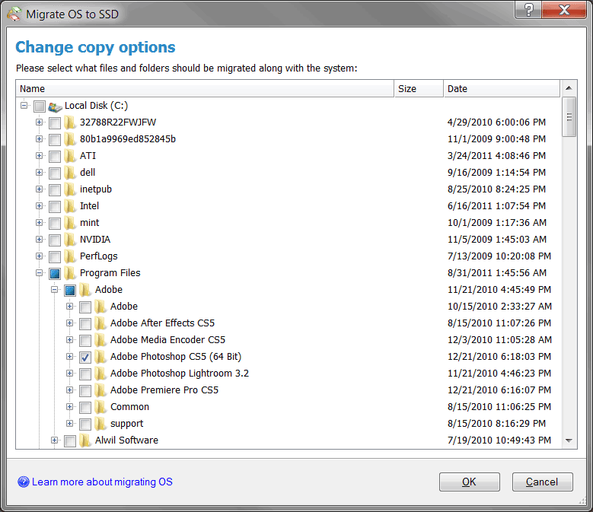Check the ATI folder checkbox
The height and width of the screenshot is (512, 593).
coord(55,157)
